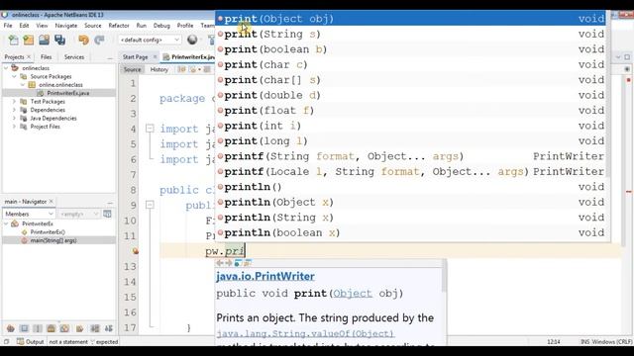Toggle Show Static Members in Navigator
634x356 pixels.
click(38, 328)
